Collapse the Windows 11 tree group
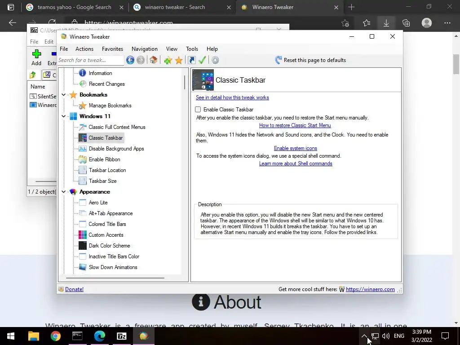 63,116
